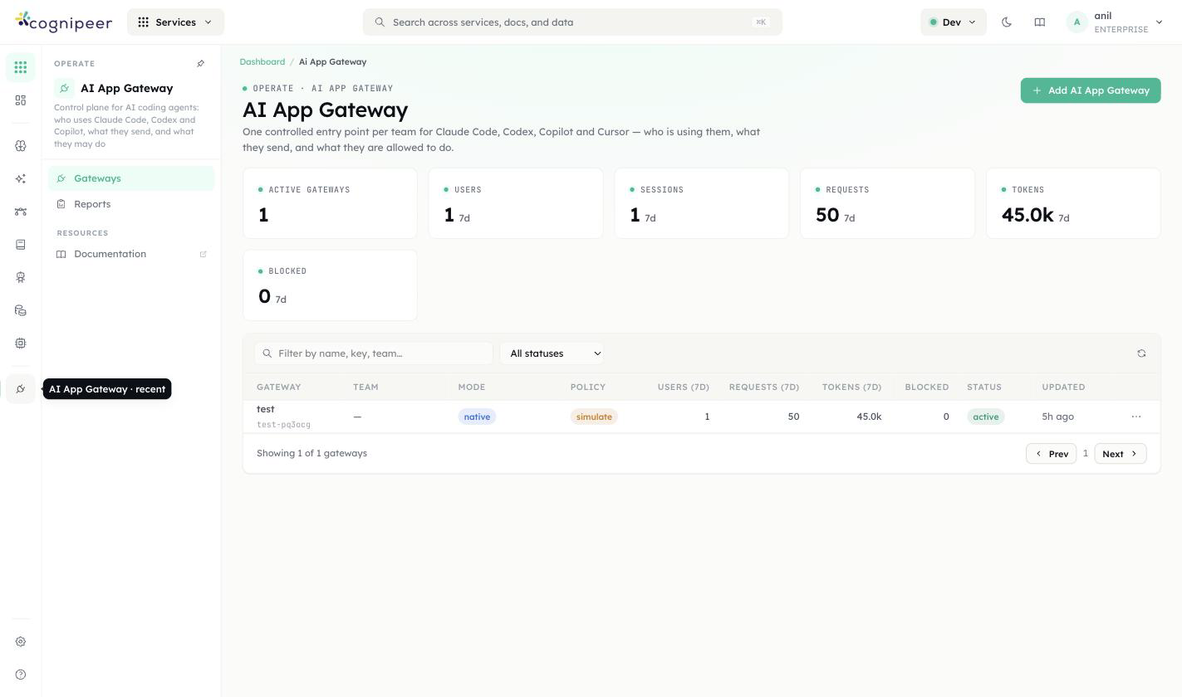
Task: Select the book icon in the sidebar rail
Action: click(x=21, y=245)
